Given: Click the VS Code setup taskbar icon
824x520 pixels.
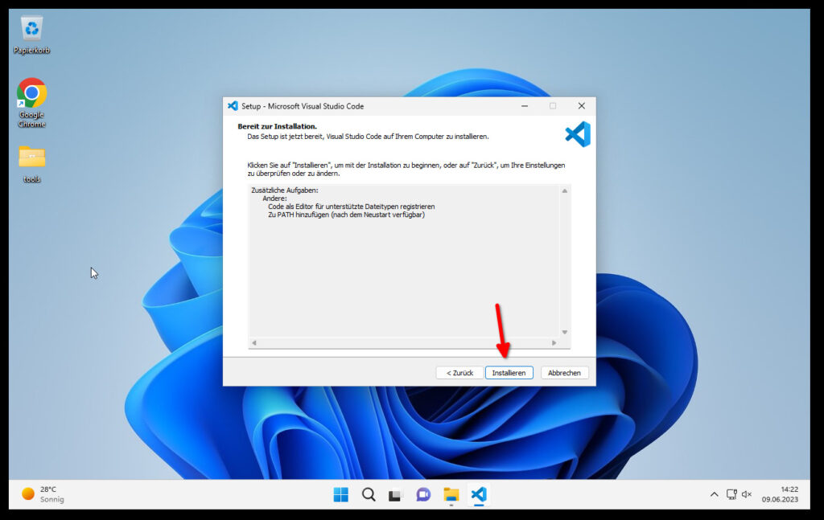Looking at the screenshot, I should pyautogui.click(x=479, y=494).
